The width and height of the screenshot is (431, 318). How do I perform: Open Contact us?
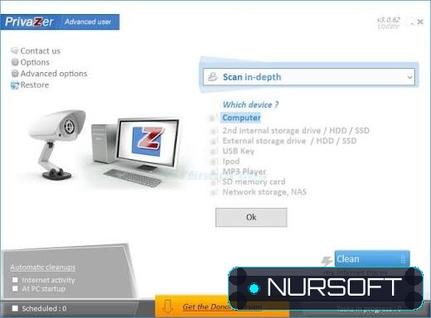pos(40,51)
